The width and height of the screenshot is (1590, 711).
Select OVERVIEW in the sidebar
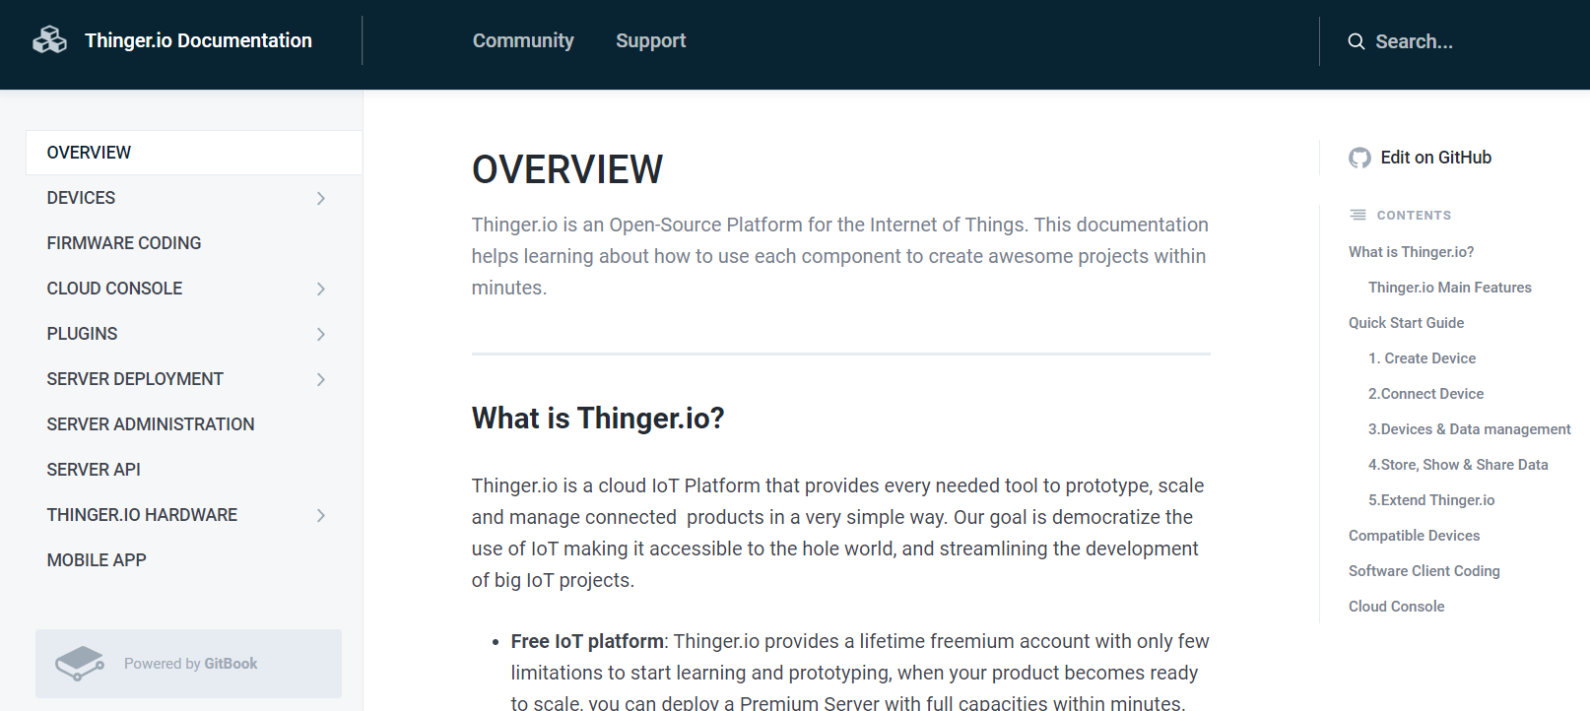click(194, 153)
